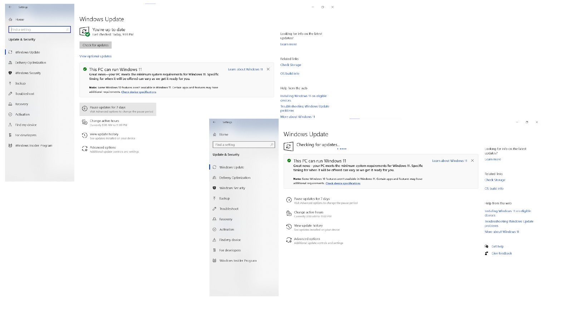The image size is (572, 312).
Task: Click Troubleshoot wrench icon in first window
Action: coord(10,94)
